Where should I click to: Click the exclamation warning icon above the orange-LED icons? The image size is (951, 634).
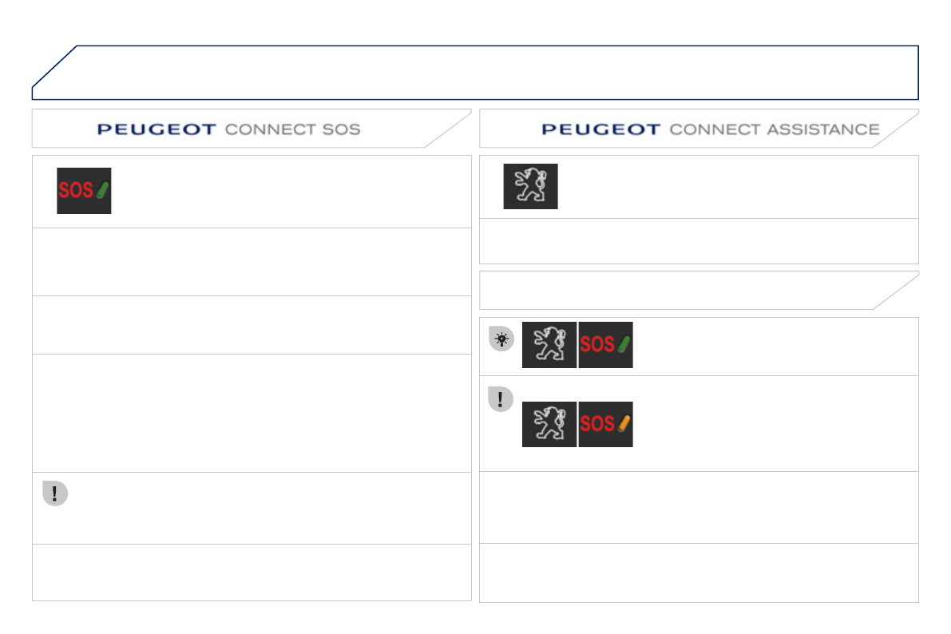pos(501,400)
